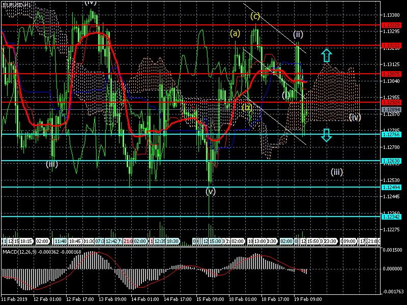The width and height of the screenshot is (407, 305).
Task: Click the white (ii) wave label
Action: tap(298, 35)
